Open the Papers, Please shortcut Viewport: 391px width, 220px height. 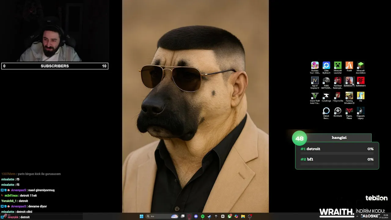tap(349, 113)
